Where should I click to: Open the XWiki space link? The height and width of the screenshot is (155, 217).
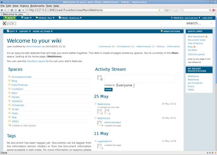point(15,121)
